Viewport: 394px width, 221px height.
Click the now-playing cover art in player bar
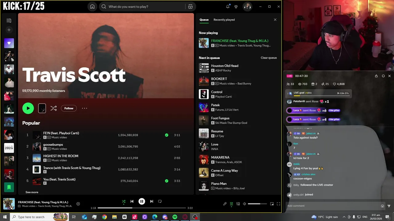tap(9, 204)
